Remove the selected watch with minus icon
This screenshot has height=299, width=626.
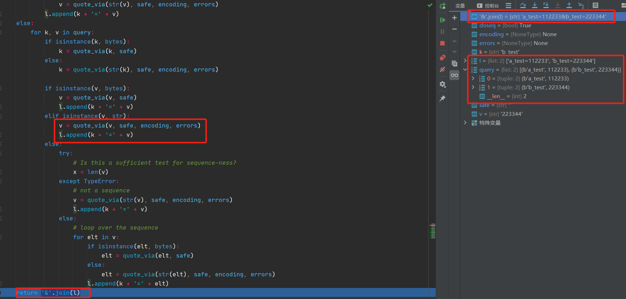454,29
